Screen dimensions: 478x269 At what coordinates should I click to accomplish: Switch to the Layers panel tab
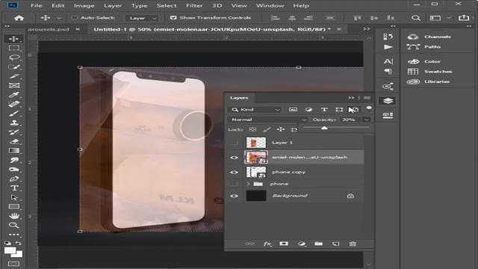pyautogui.click(x=239, y=98)
